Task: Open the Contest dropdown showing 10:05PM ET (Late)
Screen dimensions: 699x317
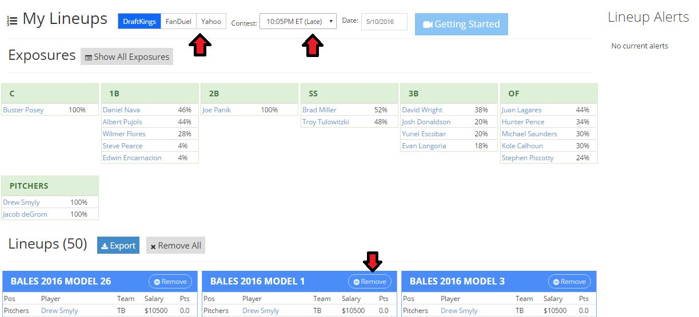Action: [x=298, y=22]
